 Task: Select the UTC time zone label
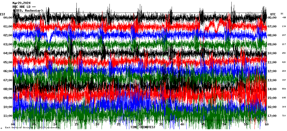[x=273, y=14]
